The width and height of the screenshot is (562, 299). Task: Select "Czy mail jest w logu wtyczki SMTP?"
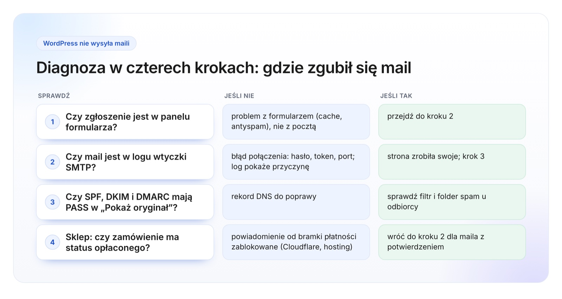(126, 162)
